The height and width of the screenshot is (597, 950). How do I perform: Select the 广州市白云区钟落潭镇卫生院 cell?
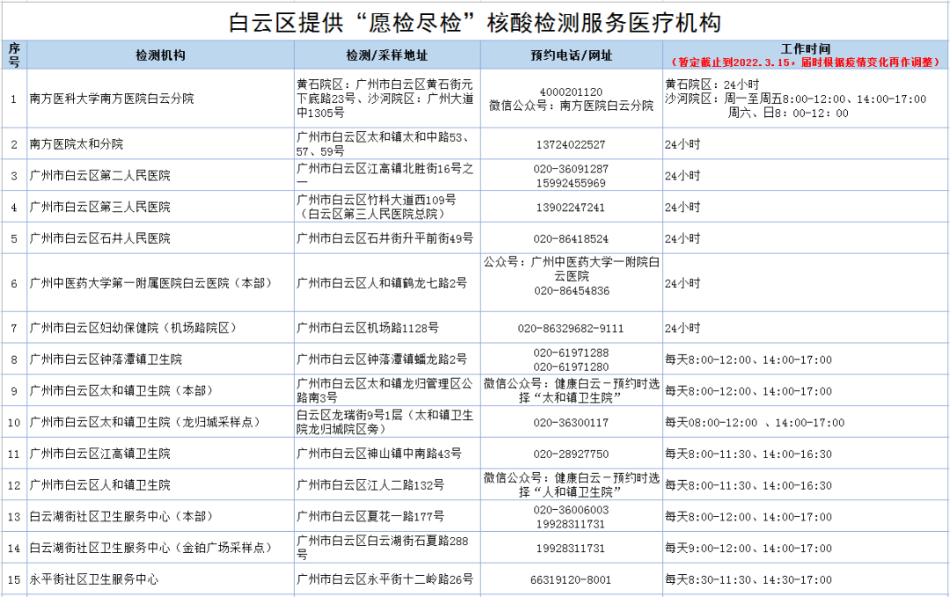(x=106, y=360)
